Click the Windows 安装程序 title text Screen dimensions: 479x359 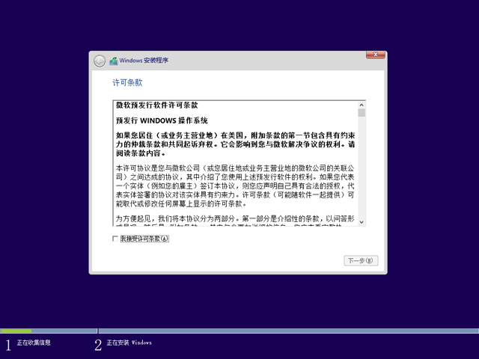click(x=144, y=61)
